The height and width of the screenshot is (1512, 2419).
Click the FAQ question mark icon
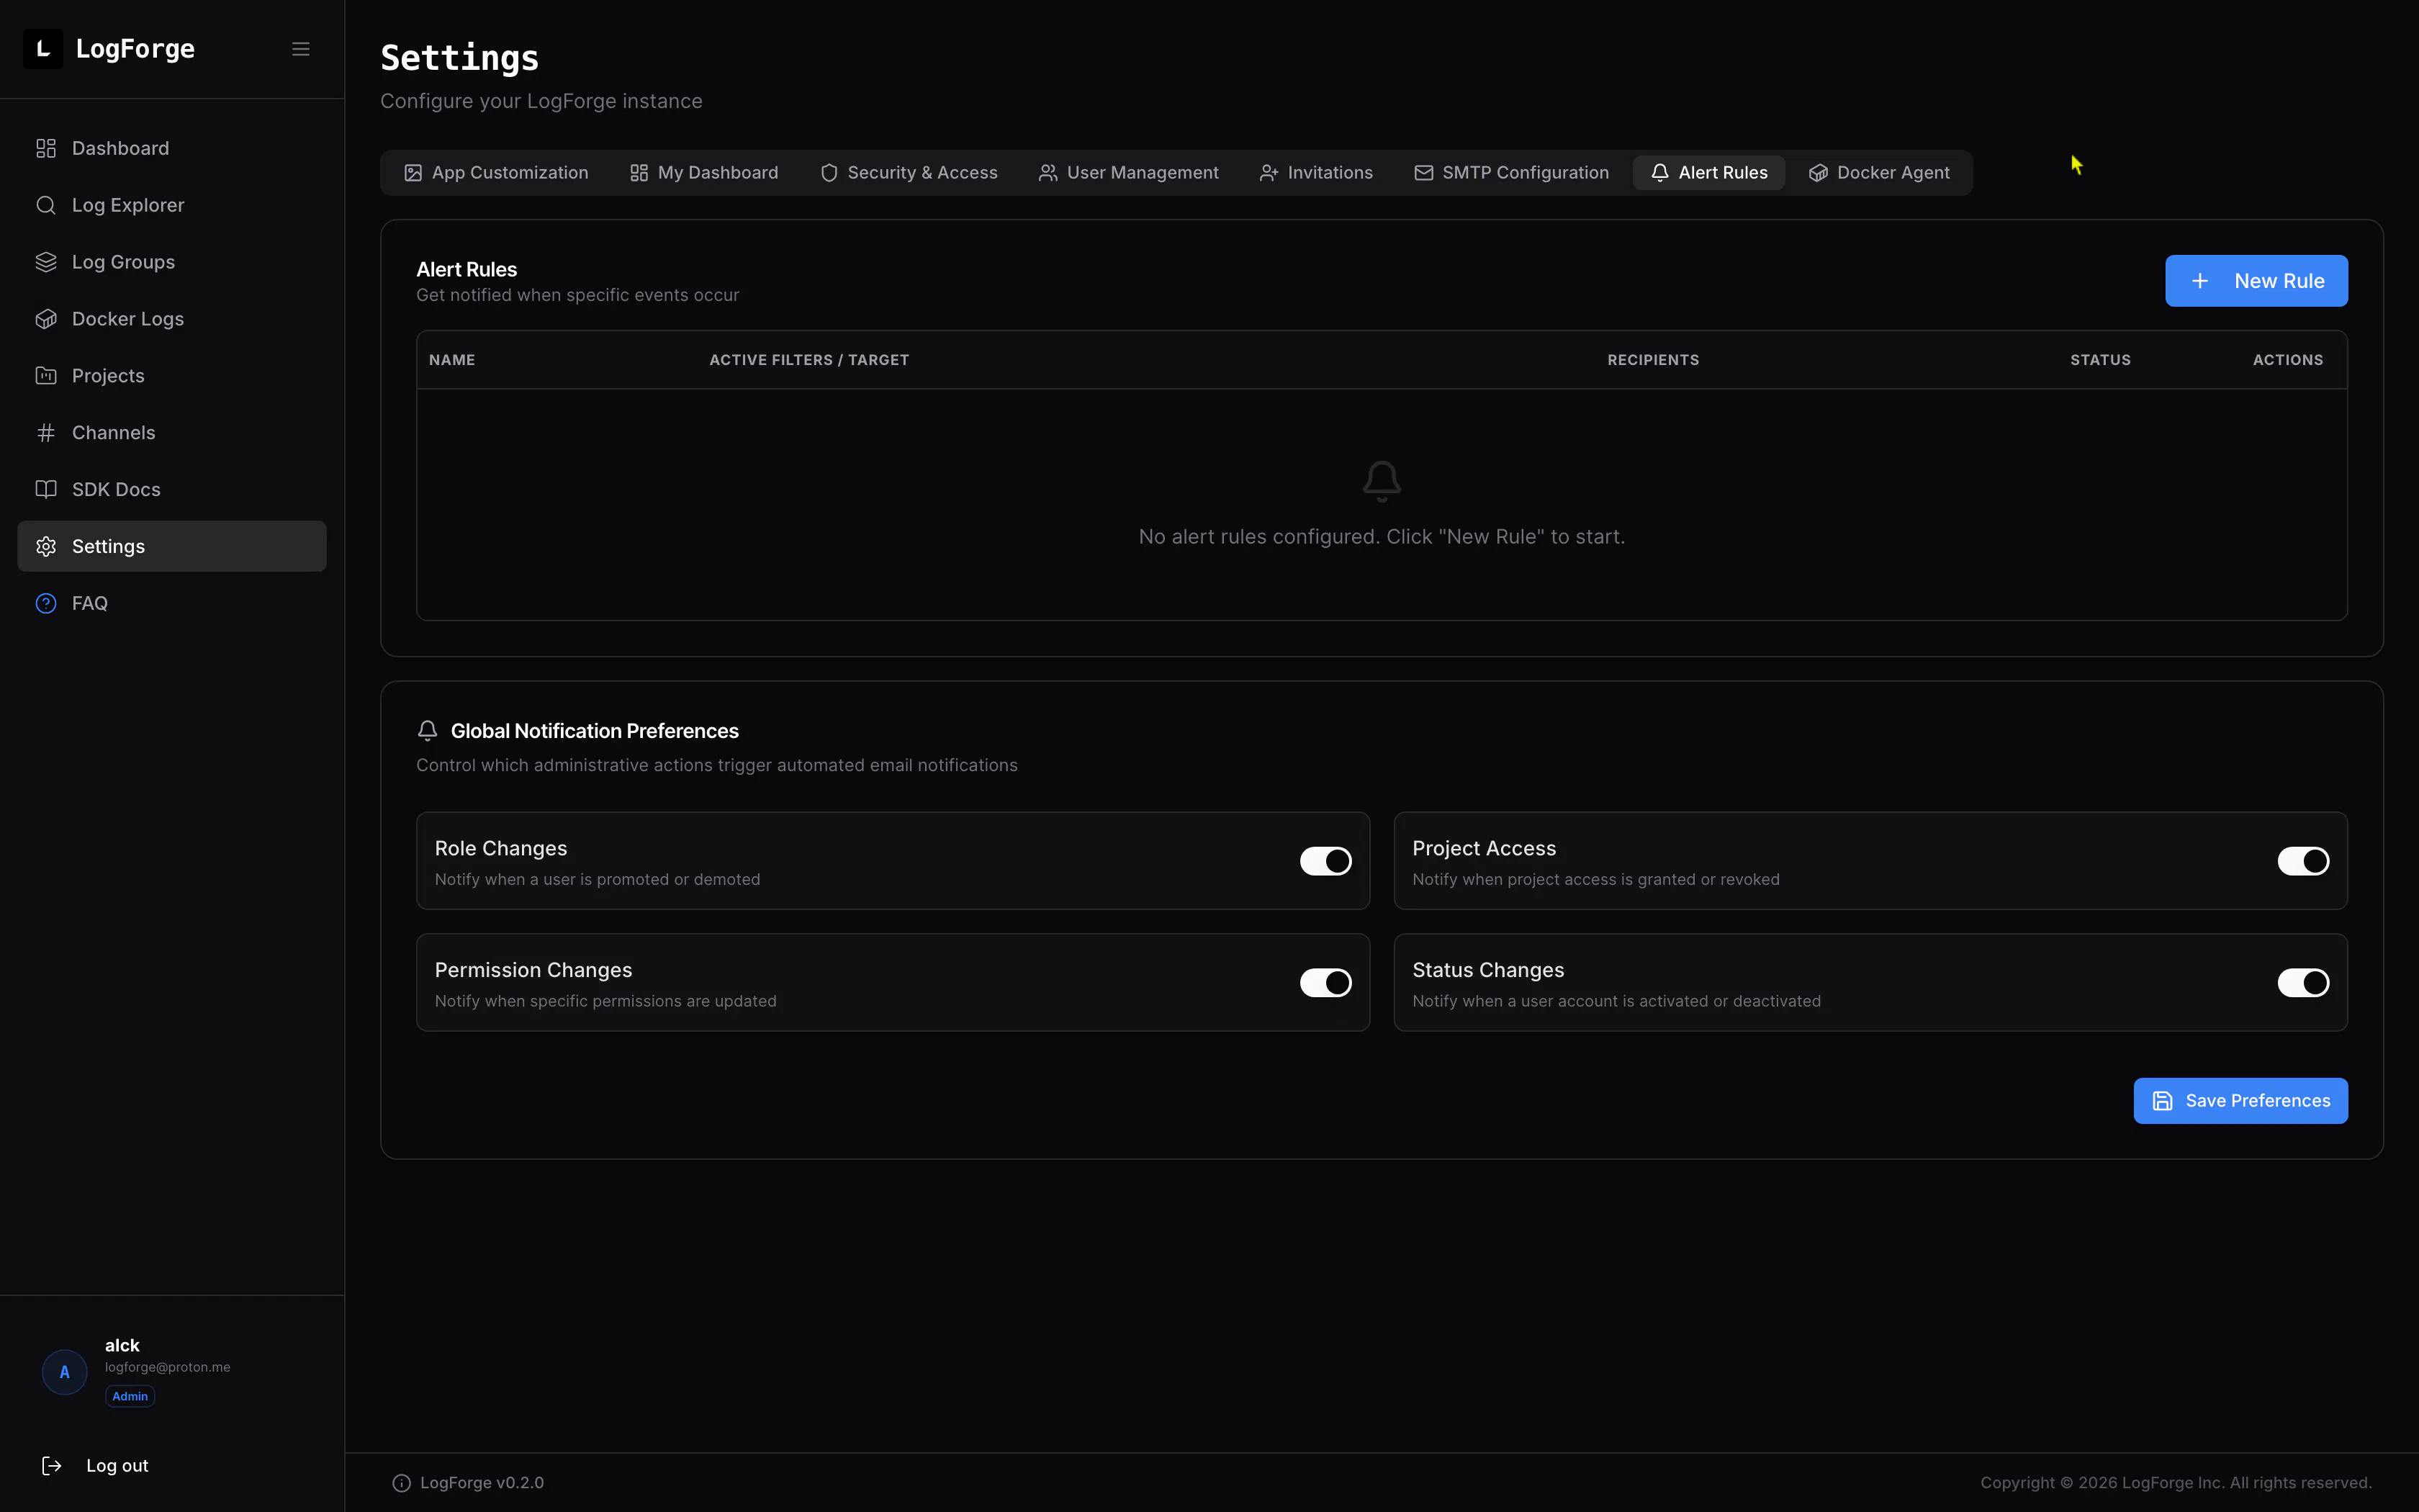46,604
